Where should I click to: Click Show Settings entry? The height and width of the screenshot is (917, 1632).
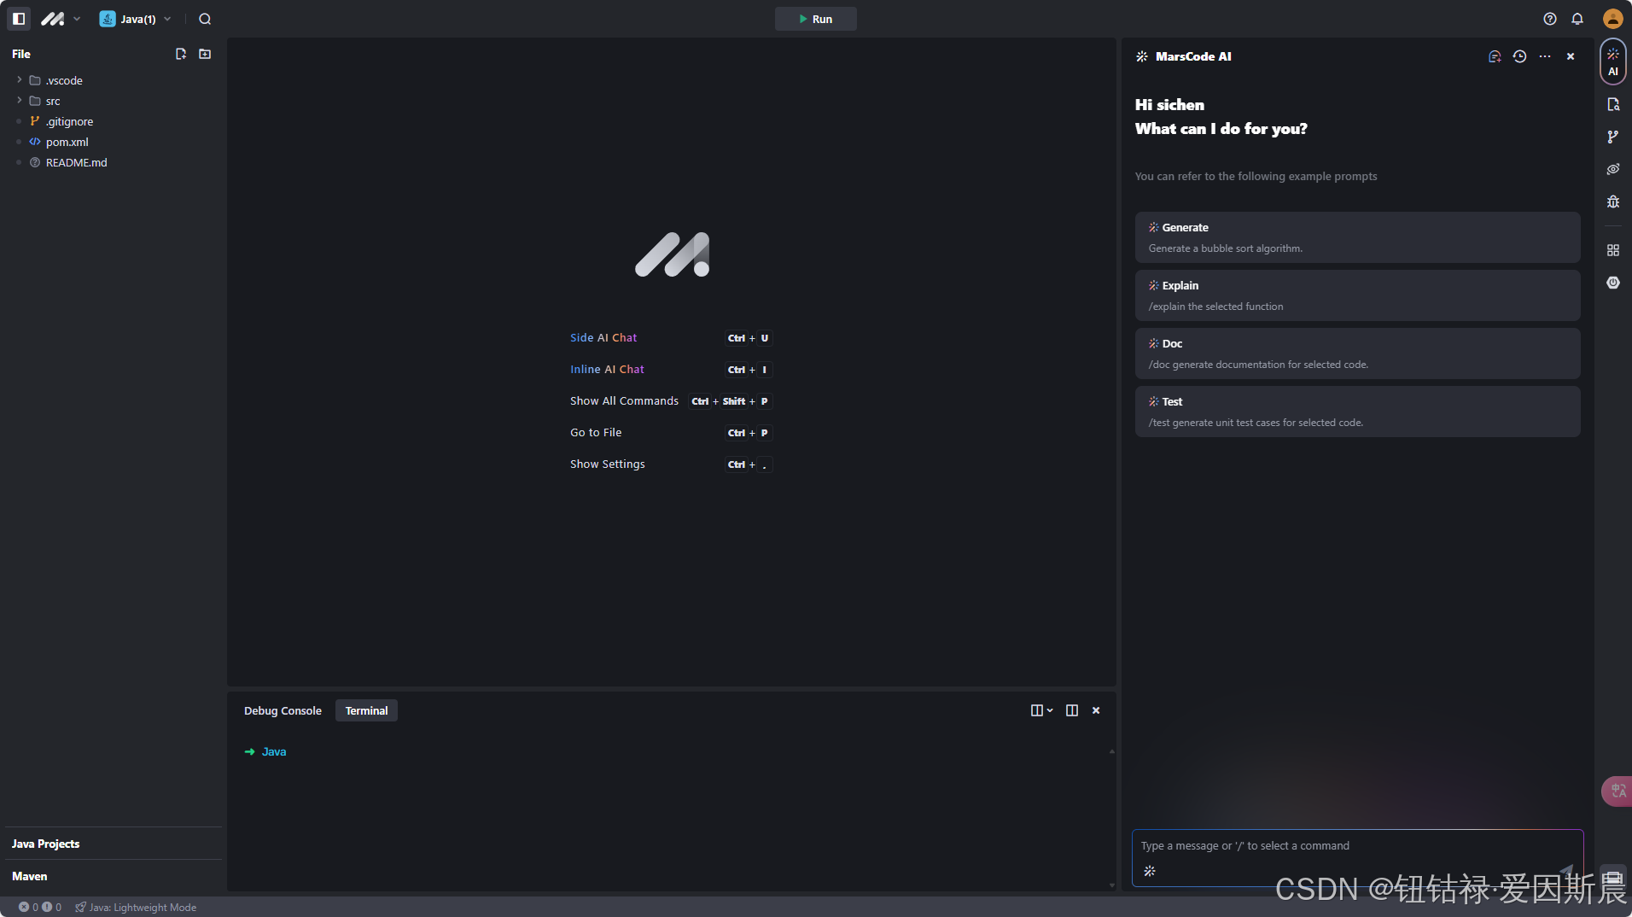point(608,464)
